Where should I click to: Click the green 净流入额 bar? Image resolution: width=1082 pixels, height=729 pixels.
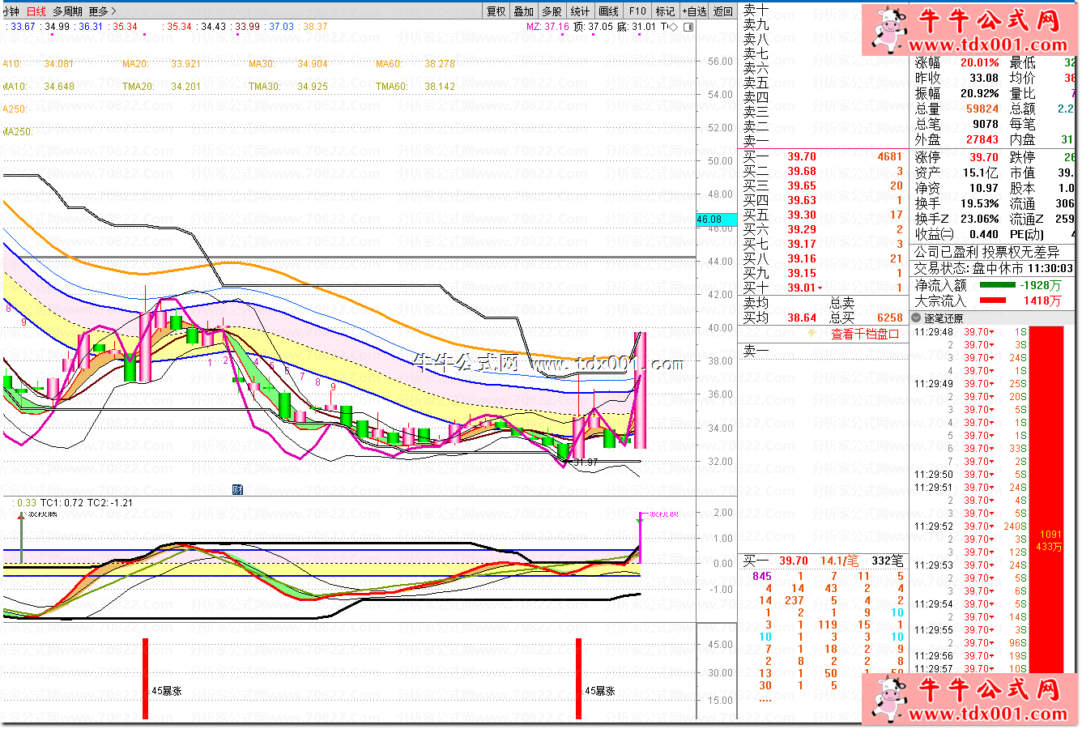pos(997,285)
